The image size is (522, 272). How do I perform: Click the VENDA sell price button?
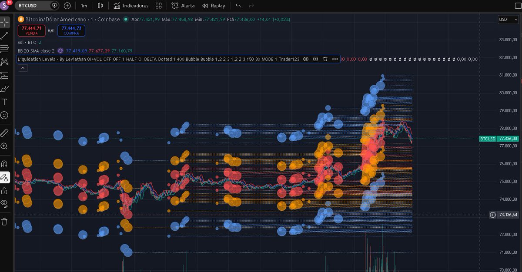(x=31, y=30)
